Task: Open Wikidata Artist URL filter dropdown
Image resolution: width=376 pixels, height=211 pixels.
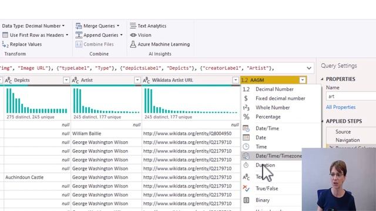Action: point(236,80)
